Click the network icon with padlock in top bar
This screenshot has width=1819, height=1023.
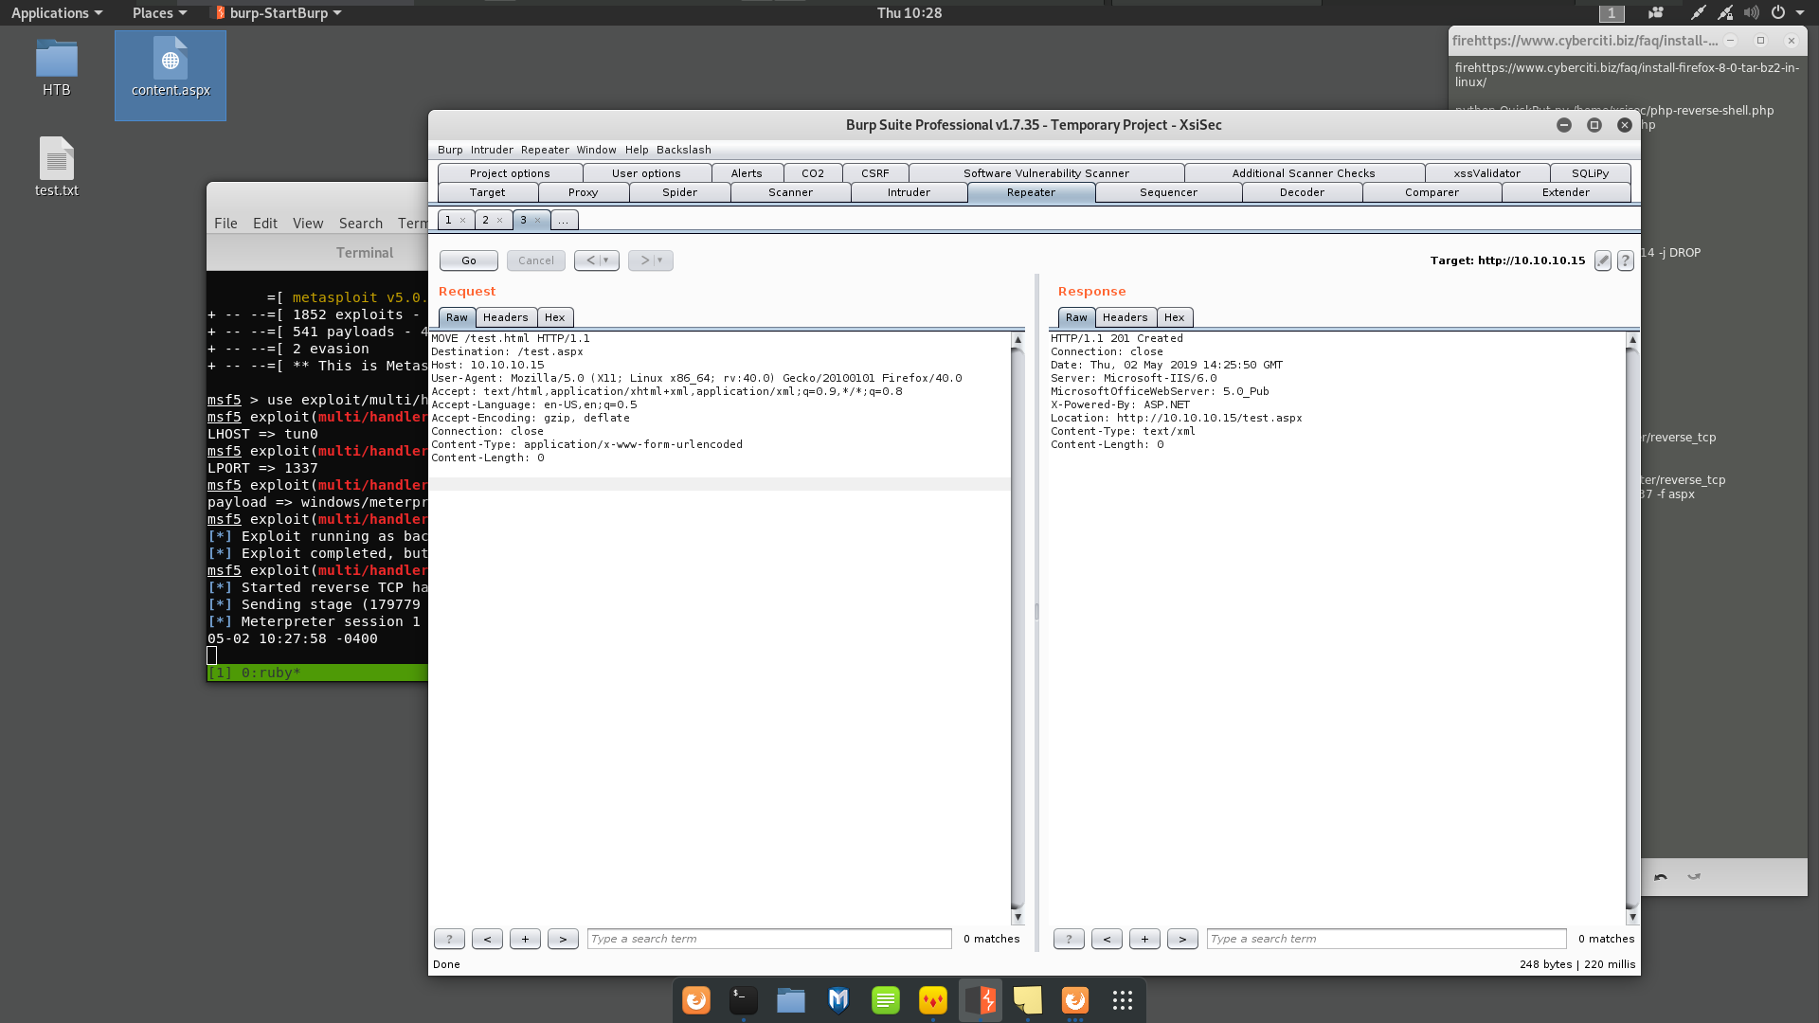pyautogui.click(x=1725, y=13)
